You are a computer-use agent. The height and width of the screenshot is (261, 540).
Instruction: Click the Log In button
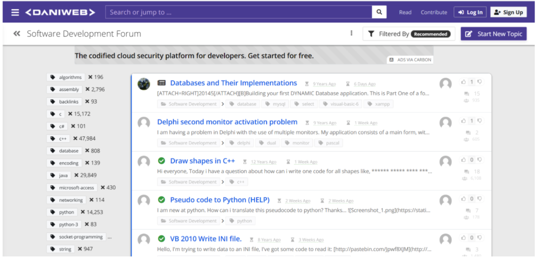(x=469, y=12)
